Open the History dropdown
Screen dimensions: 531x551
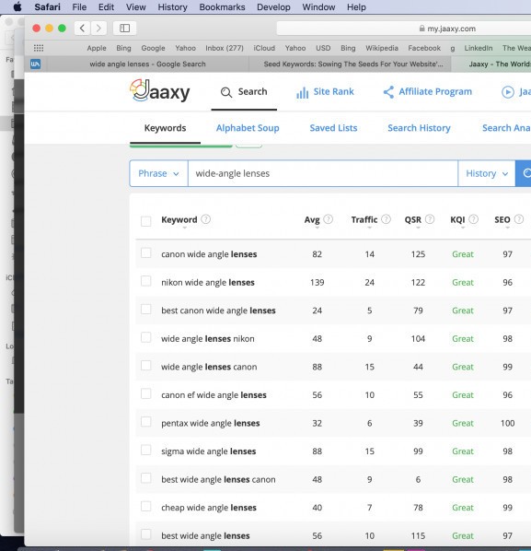[487, 173]
